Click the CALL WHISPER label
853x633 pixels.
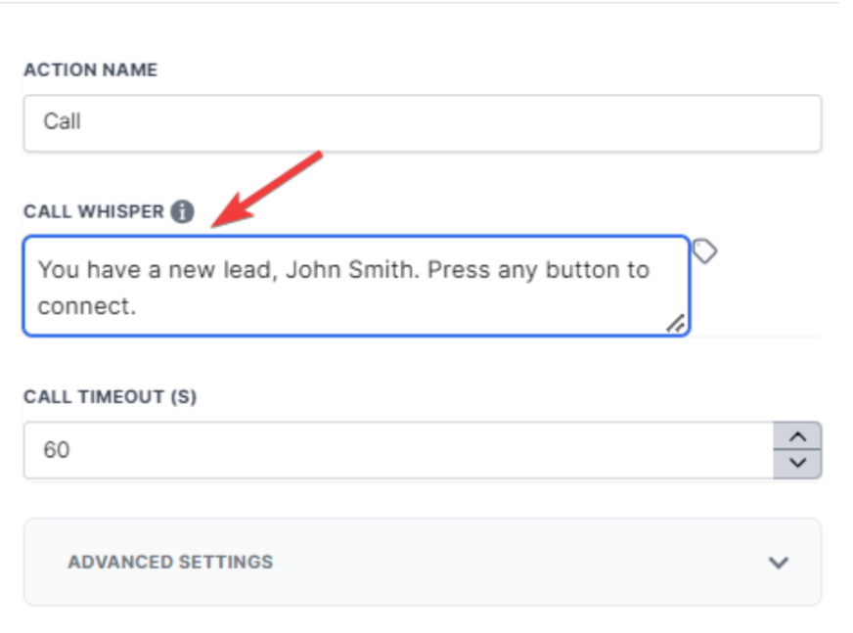click(94, 211)
